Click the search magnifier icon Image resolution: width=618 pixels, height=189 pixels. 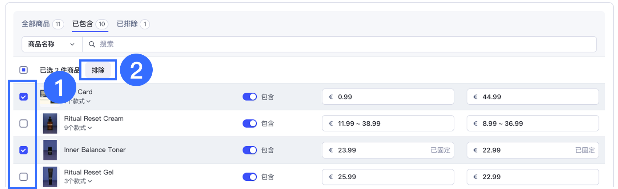(x=92, y=44)
